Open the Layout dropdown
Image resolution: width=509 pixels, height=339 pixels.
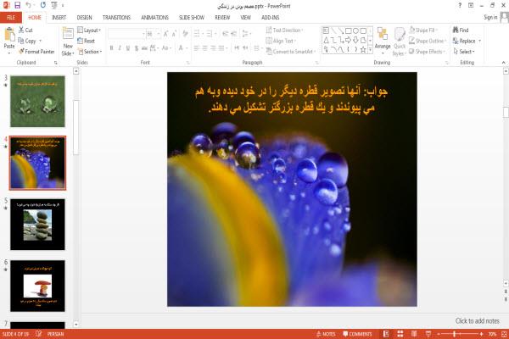click(x=89, y=31)
